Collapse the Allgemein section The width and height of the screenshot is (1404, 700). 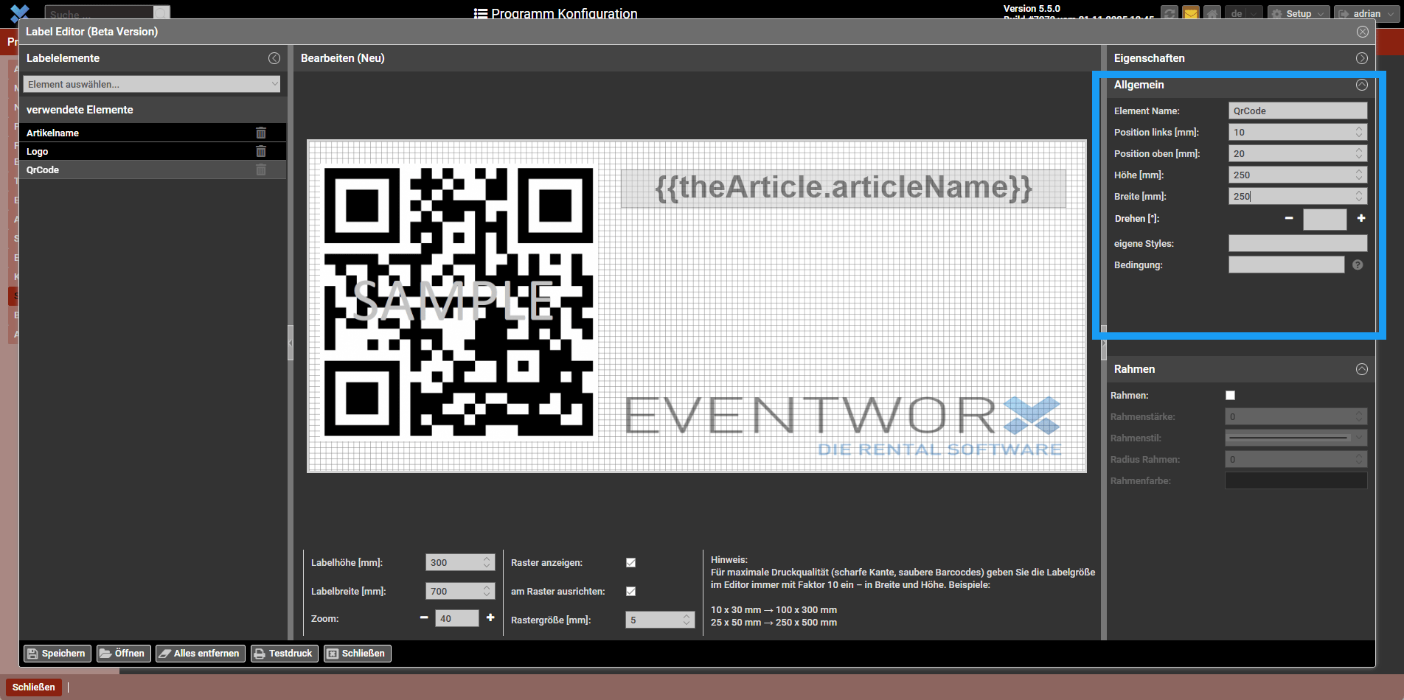[1361, 85]
